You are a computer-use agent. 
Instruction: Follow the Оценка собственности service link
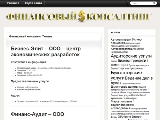(28, 87)
